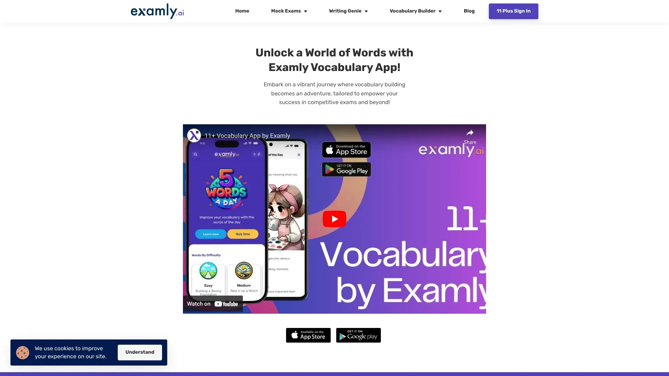This screenshot has width=669, height=376.
Task: Click the 11 Plus Sign In button
Action: [513, 11]
